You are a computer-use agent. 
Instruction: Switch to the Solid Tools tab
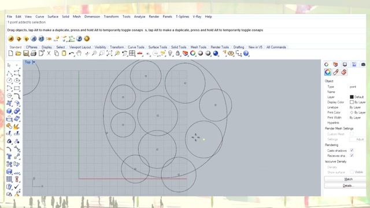(x=179, y=47)
